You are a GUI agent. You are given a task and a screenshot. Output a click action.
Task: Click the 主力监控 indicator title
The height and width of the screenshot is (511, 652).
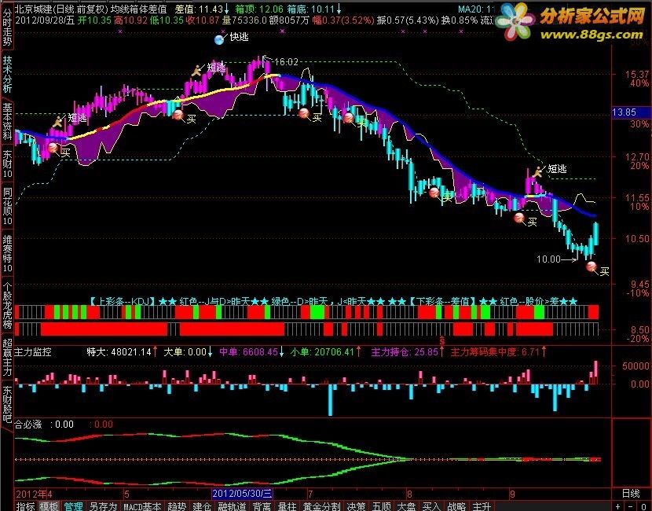(33, 352)
